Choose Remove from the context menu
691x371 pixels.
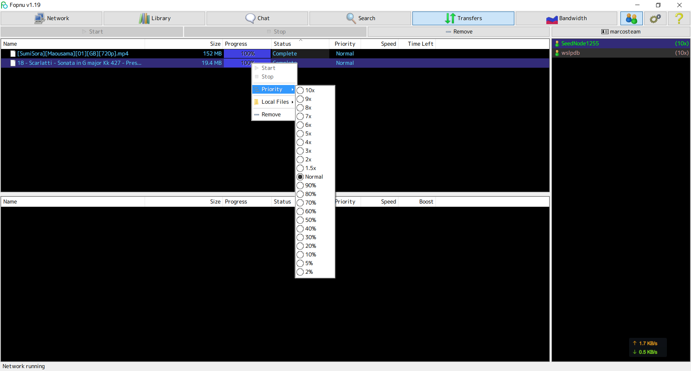271,115
